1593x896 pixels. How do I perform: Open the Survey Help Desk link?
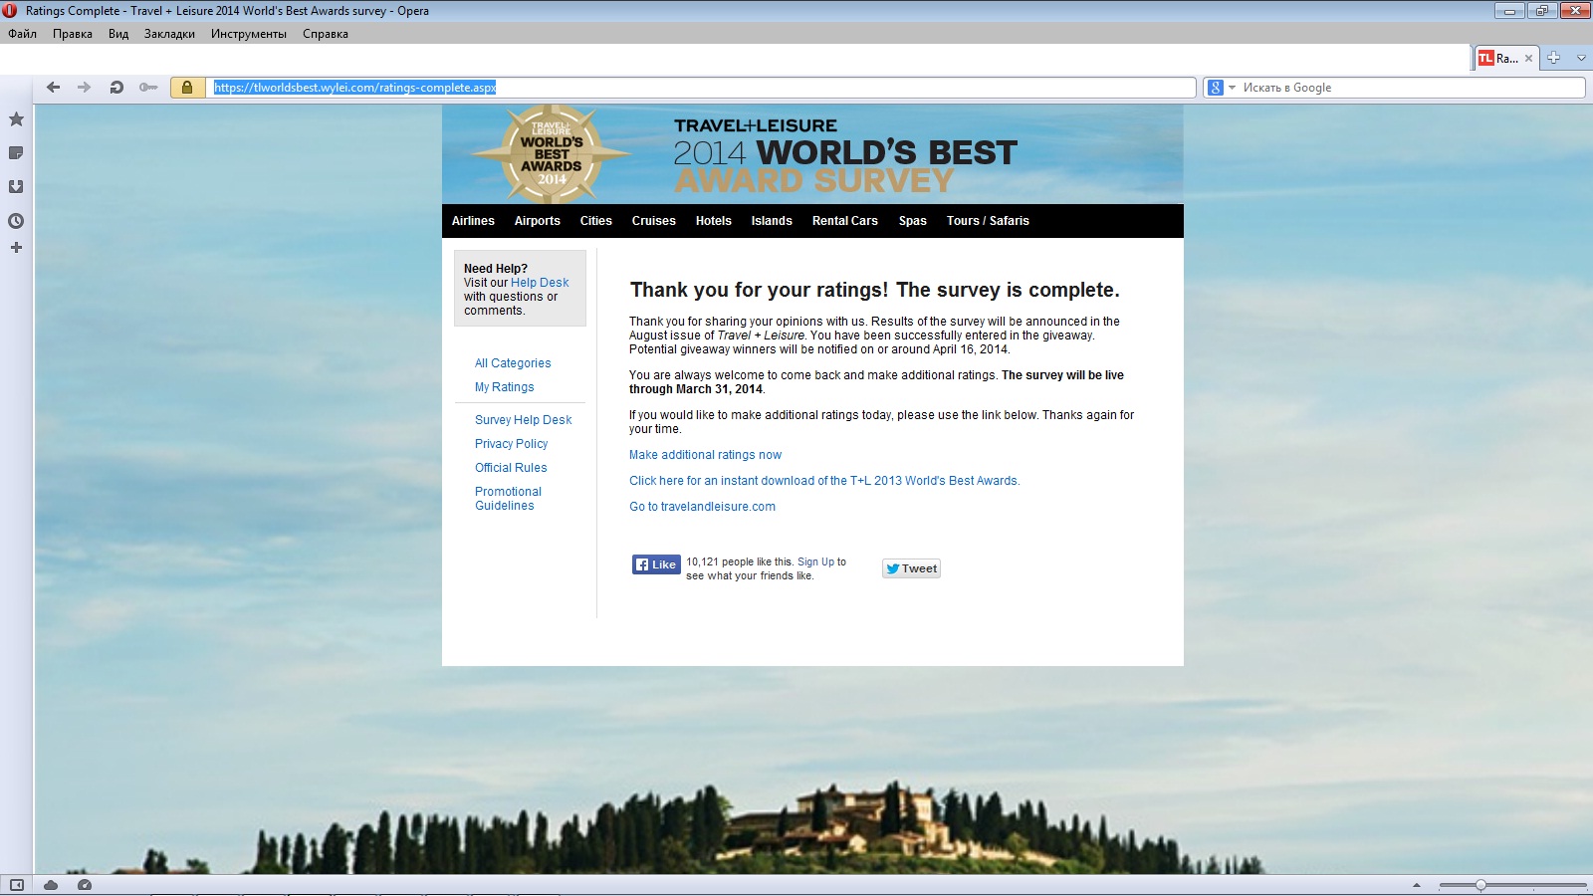[x=524, y=420]
